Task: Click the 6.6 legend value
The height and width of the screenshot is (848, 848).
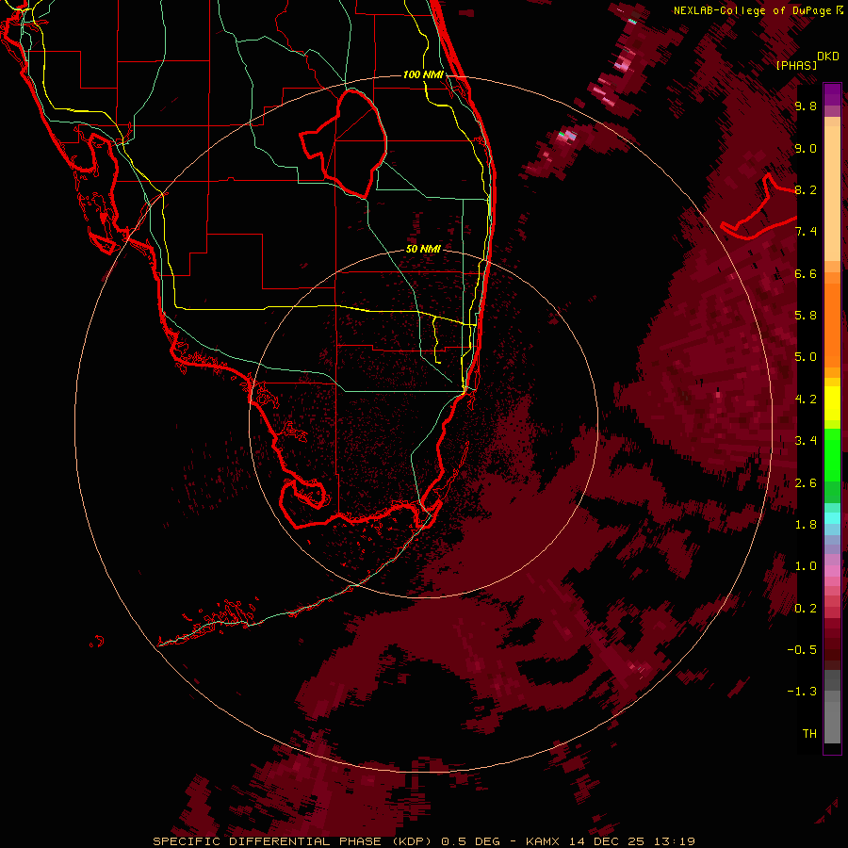Action: pyautogui.click(x=806, y=273)
